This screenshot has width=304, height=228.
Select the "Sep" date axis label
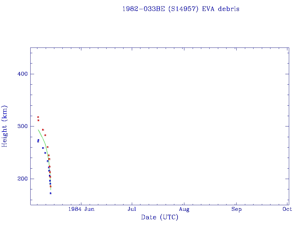click(x=236, y=209)
